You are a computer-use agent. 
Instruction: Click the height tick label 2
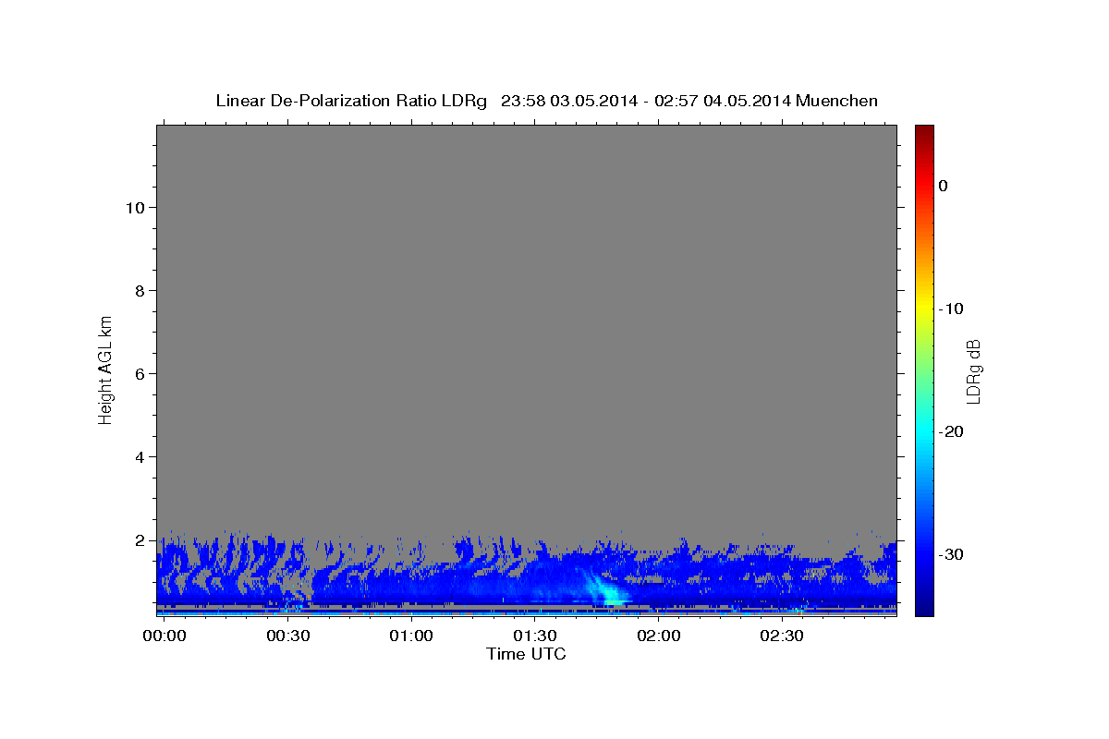point(138,539)
